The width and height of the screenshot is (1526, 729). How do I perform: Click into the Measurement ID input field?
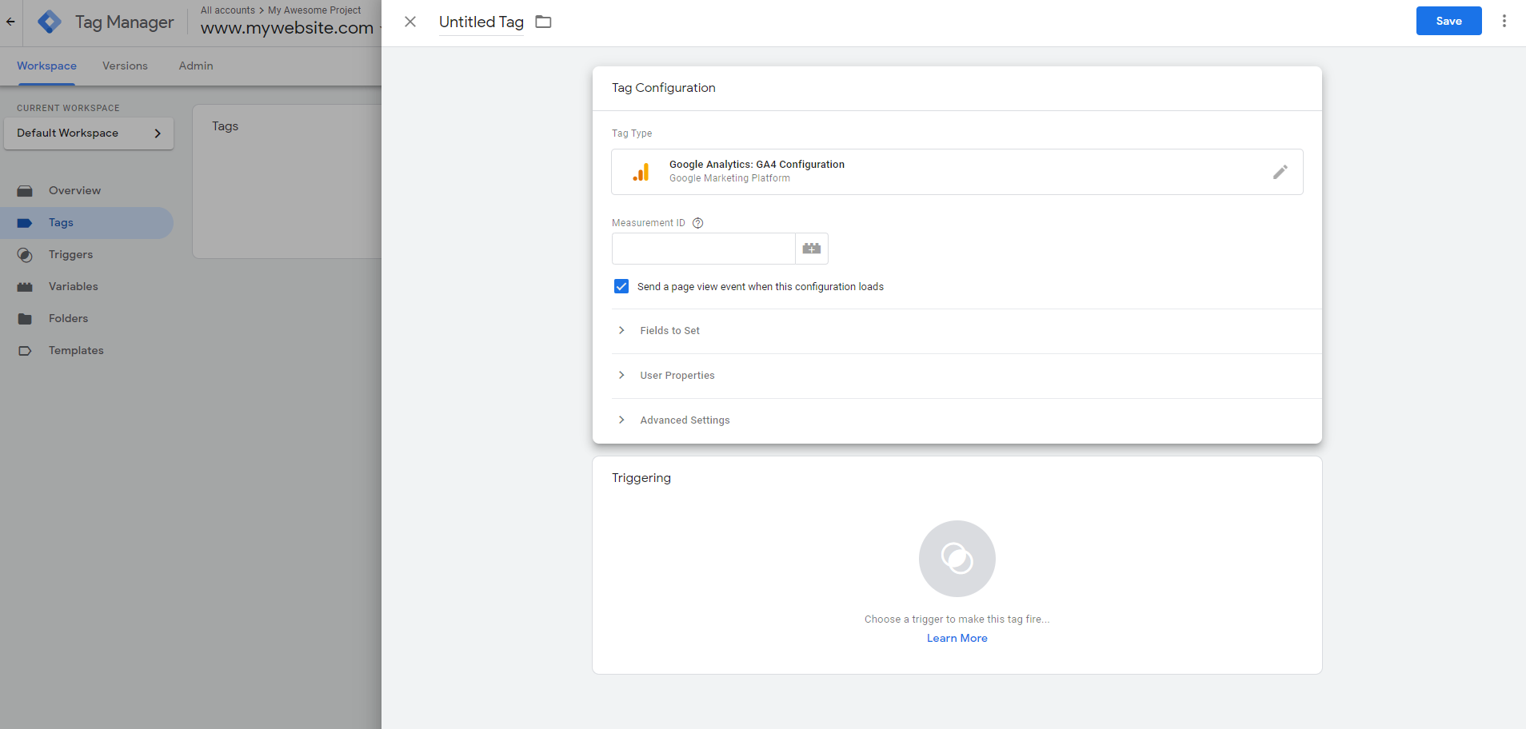coord(703,249)
